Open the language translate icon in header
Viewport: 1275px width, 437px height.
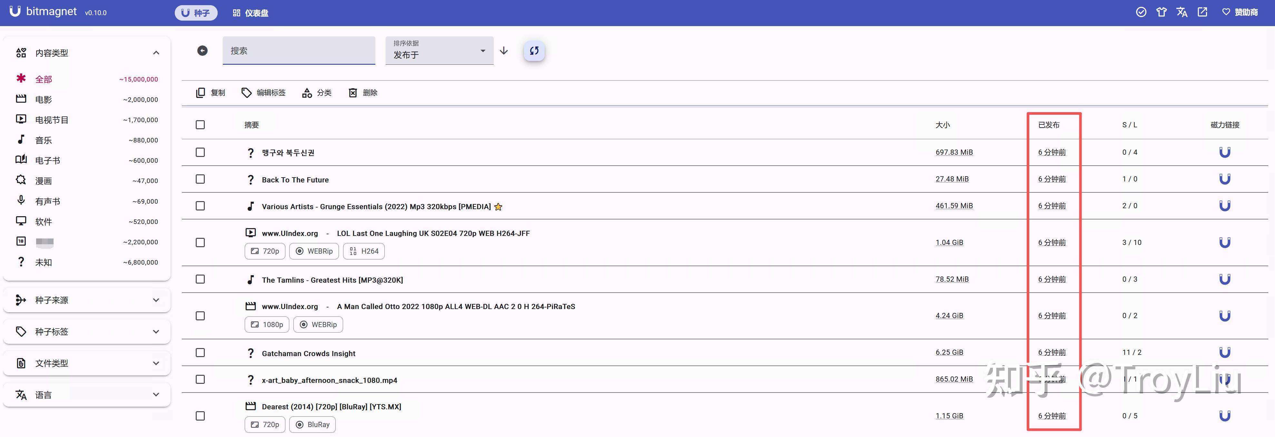tap(1182, 12)
